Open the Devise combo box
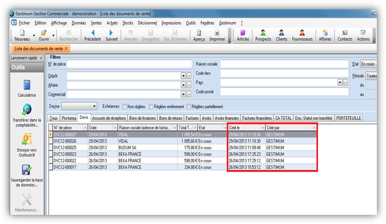Image resolution: width=386 pixels, height=224 pixels. click(x=79, y=107)
